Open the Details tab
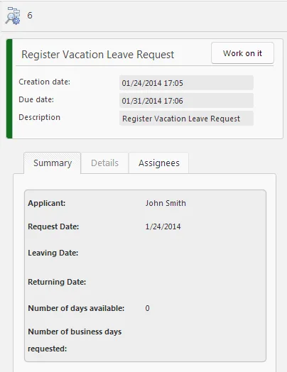 (104, 163)
